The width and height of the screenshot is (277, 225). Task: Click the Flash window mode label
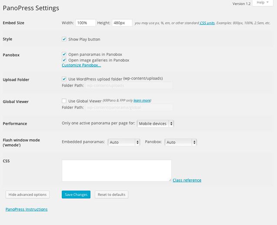click(21, 142)
